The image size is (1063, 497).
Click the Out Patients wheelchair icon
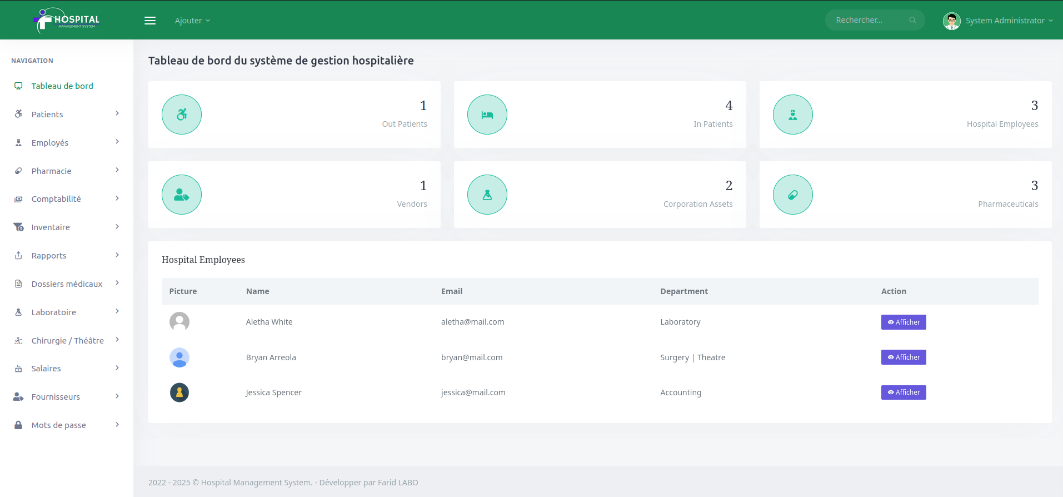tap(182, 115)
